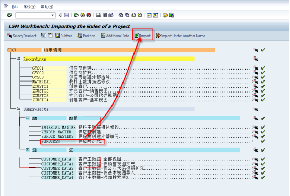
Task: Select the SDQY project node
Action: (x=24, y=50)
